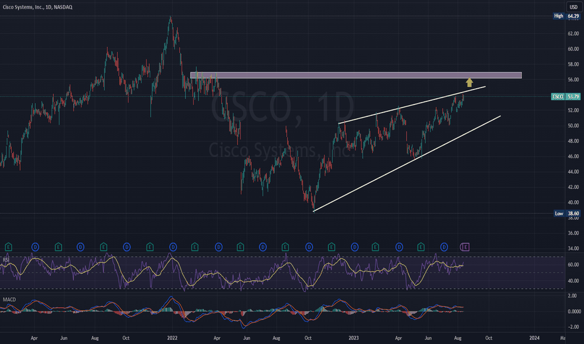Click the 58.00 price axis value
The image size is (584, 344).
click(x=573, y=64)
